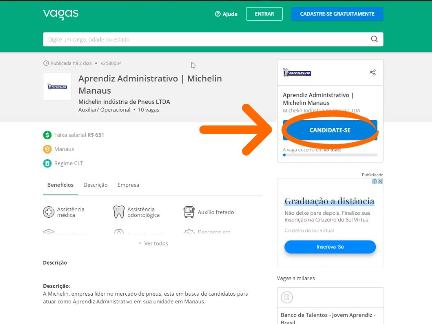Viewport: 432px width, 324px height.
Task: Open the Ajuda help link
Action: point(226,14)
